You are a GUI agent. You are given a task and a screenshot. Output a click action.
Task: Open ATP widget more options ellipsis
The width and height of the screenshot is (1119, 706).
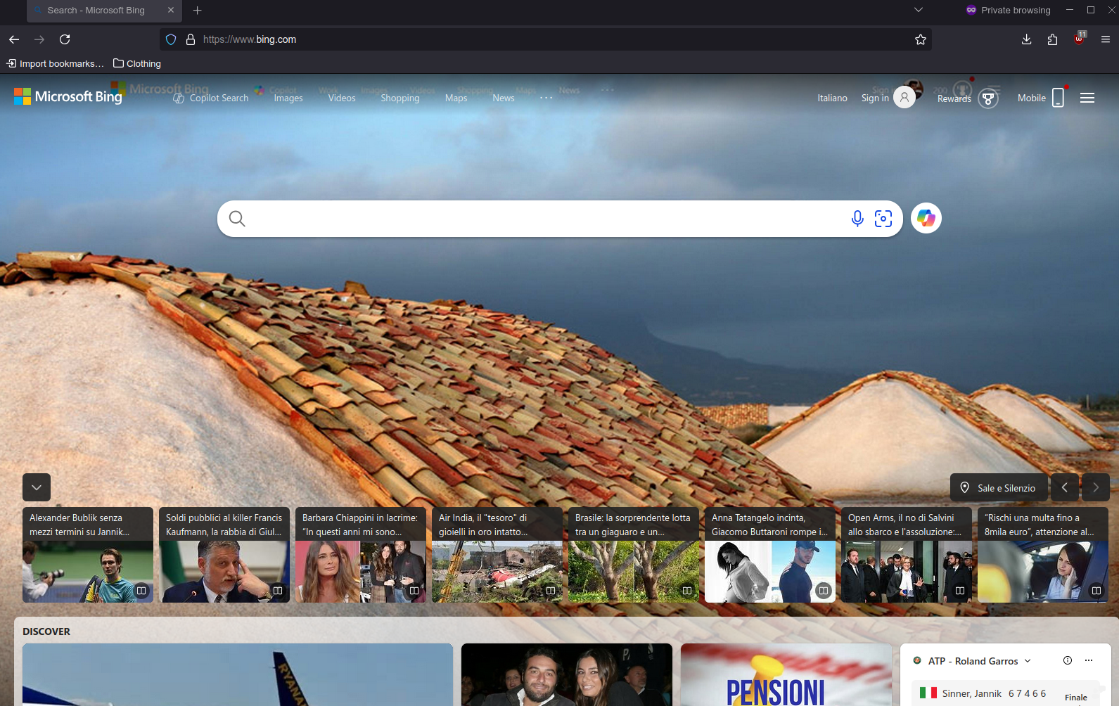tap(1089, 660)
